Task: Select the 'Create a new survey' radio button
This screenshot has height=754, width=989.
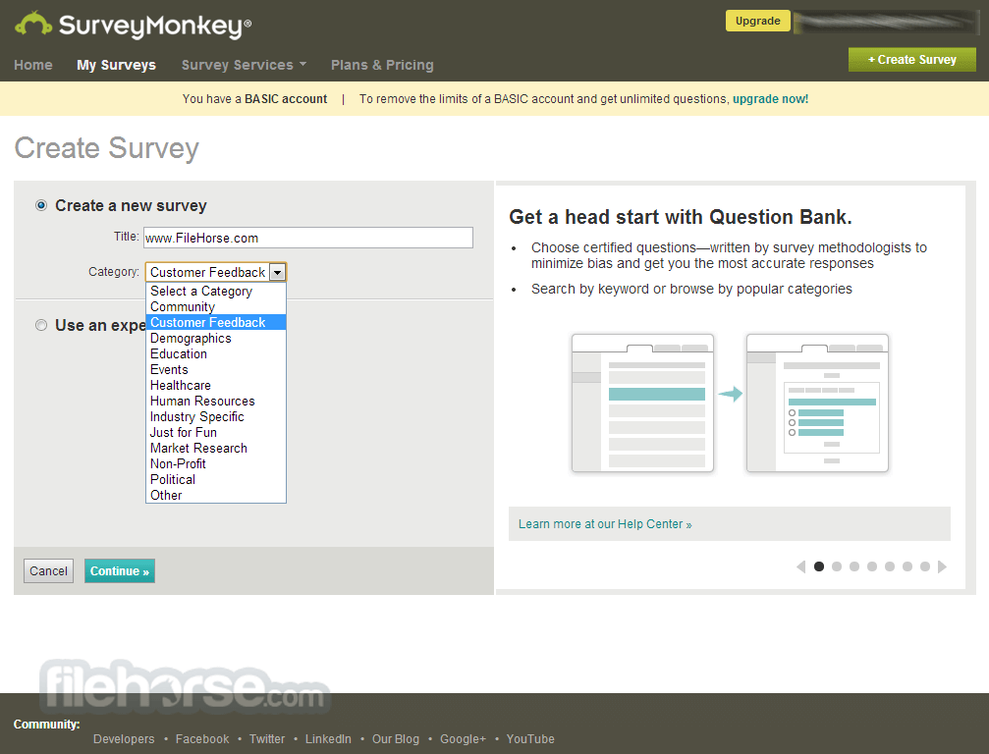Action: coord(41,206)
